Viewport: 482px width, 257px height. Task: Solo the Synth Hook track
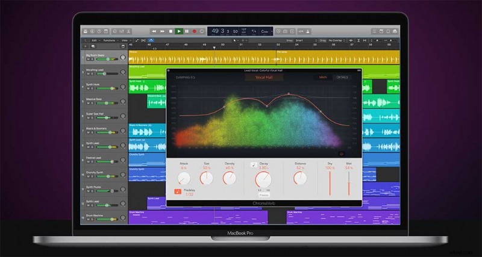pyautogui.click(x=93, y=88)
